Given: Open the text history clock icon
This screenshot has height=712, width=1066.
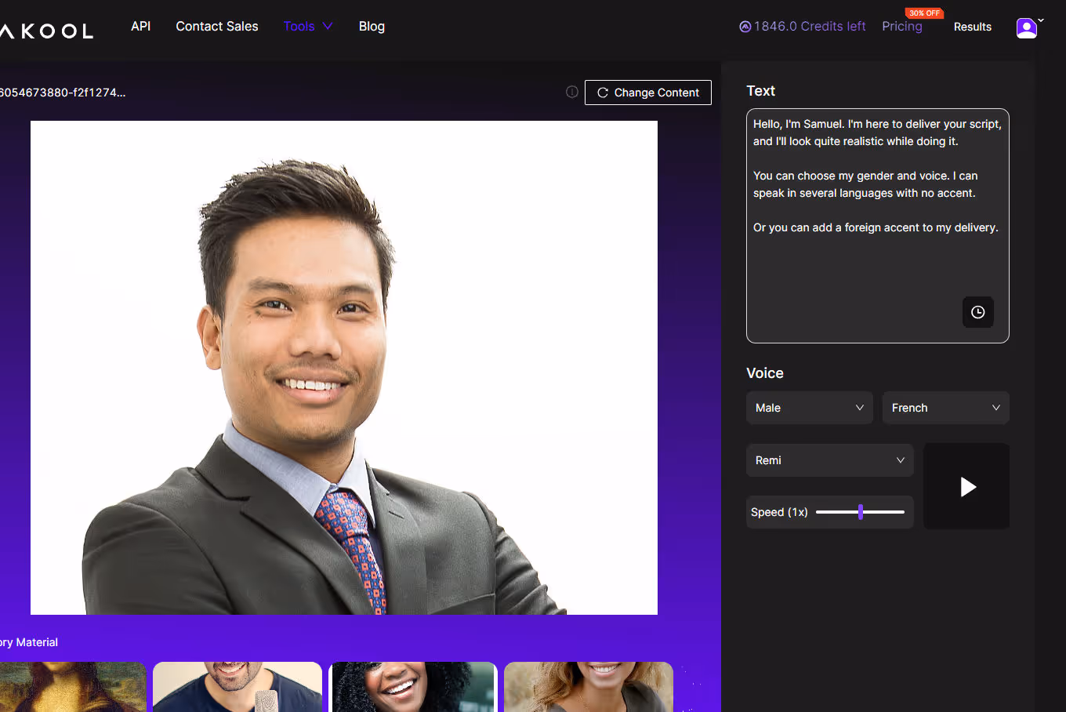Looking at the screenshot, I should (978, 312).
